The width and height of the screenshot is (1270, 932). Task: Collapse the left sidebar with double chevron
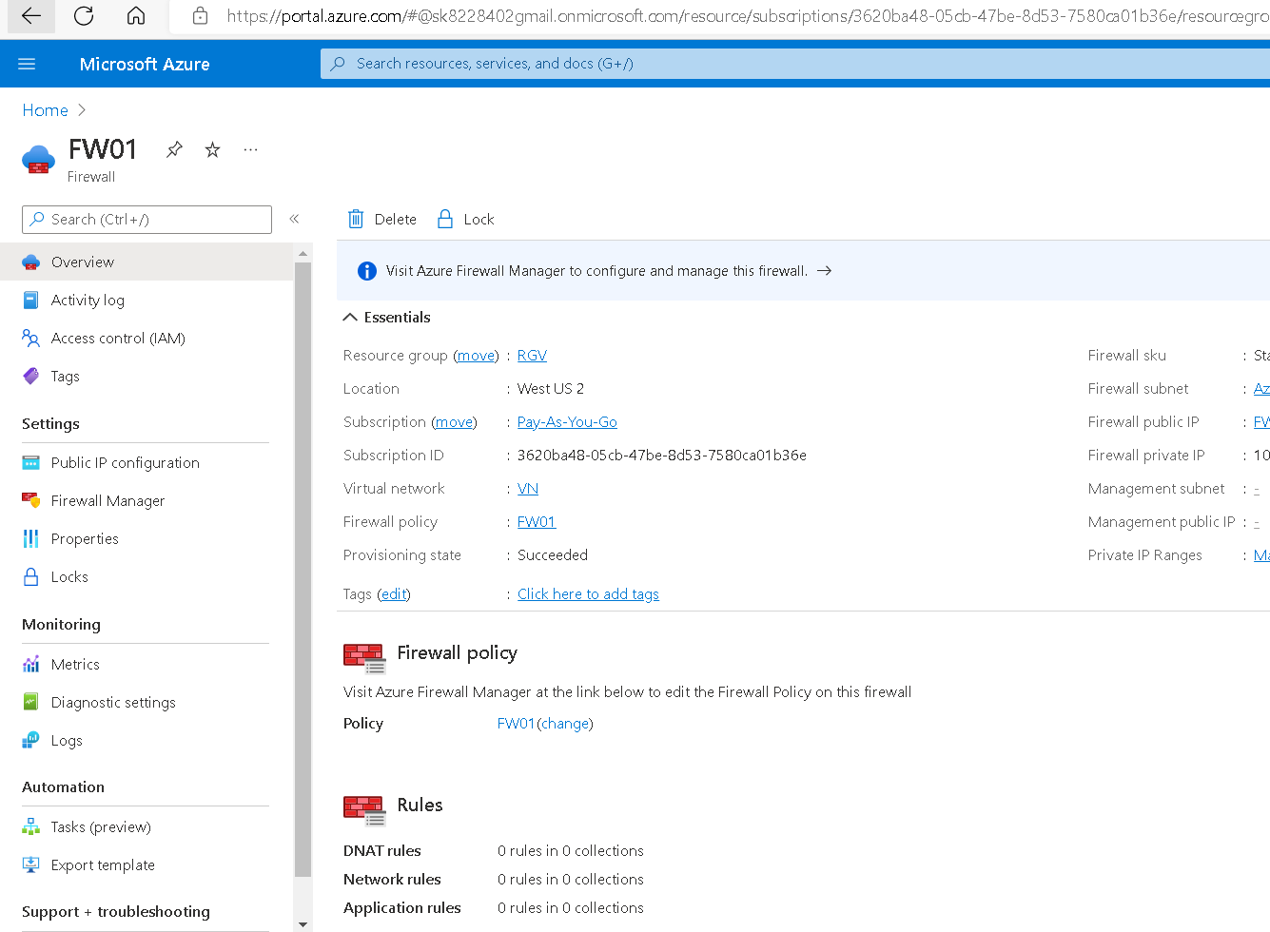[x=294, y=219]
